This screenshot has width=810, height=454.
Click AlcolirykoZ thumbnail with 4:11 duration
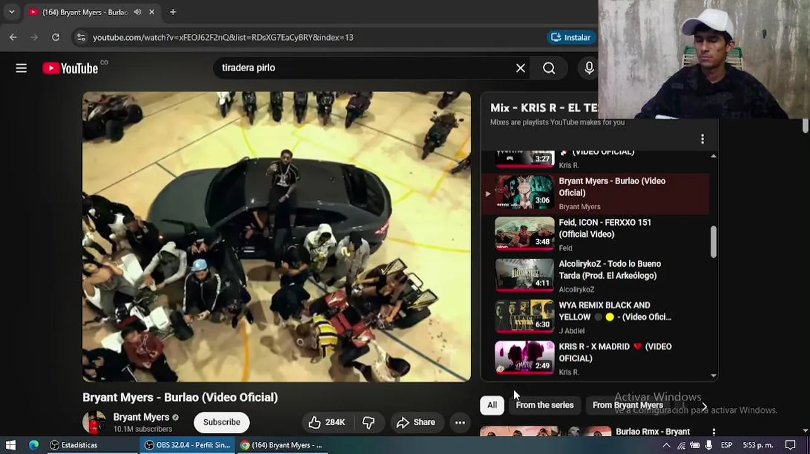[x=524, y=275]
